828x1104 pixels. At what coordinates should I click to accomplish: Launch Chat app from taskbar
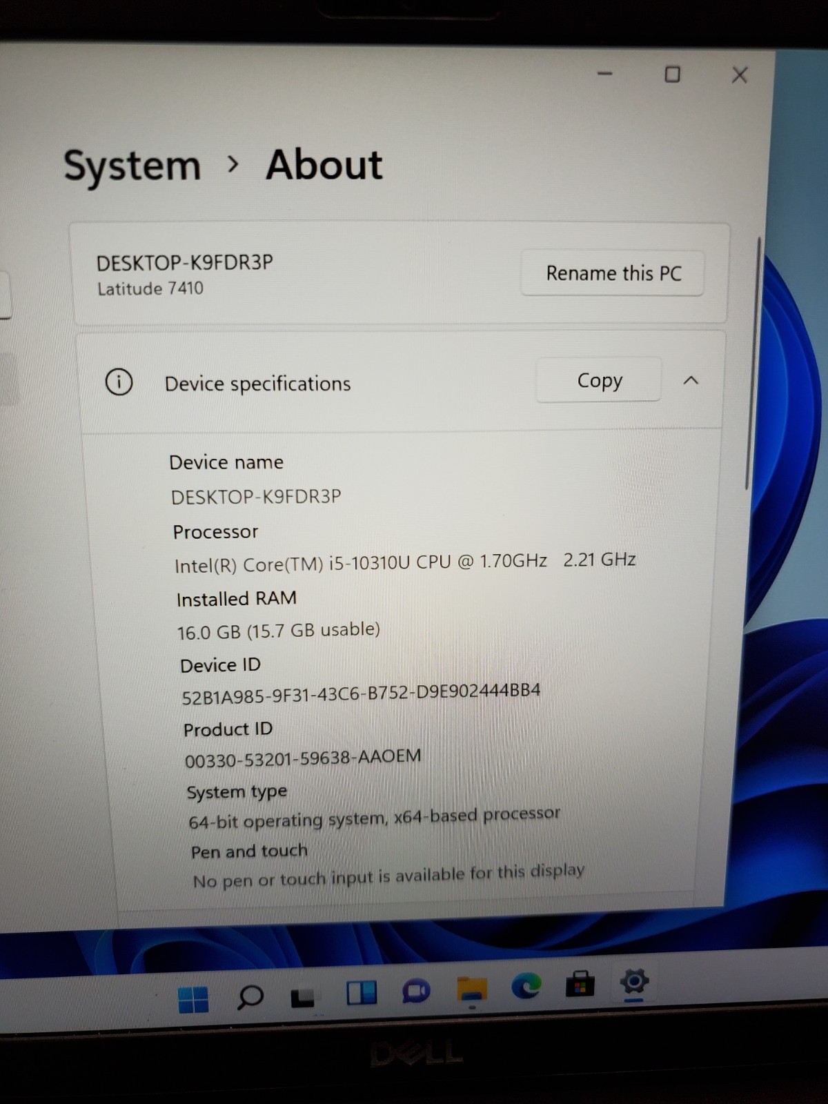(x=416, y=992)
